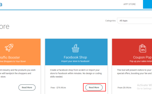The height and width of the screenshot is (94, 152).
Task: Click the Coupon Pop shopping bag icon
Action: point(143,48)
